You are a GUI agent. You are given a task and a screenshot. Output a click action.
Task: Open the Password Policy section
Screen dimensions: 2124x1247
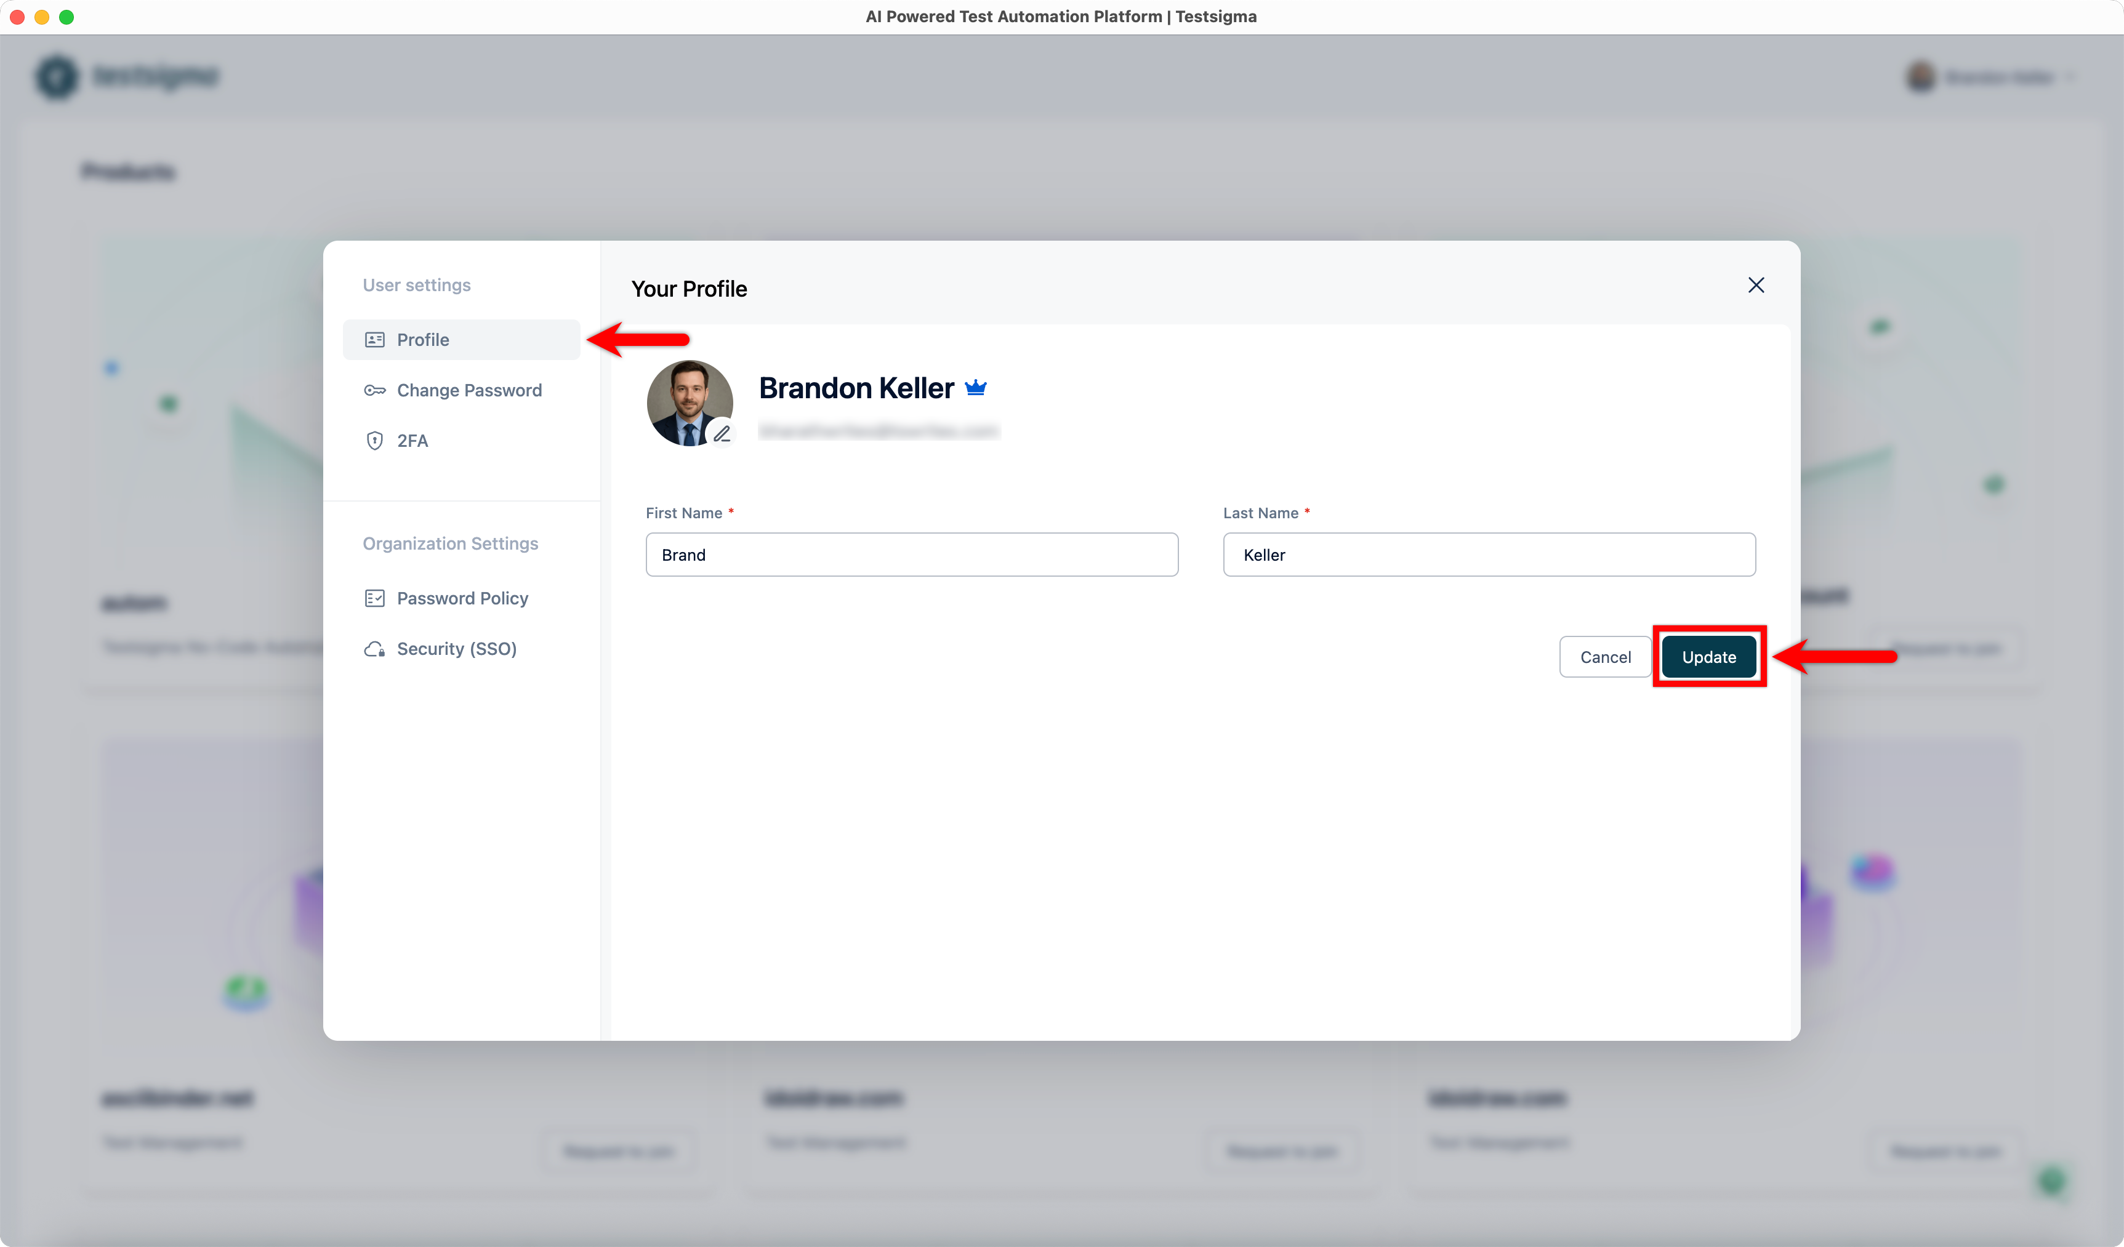(462, 598)
